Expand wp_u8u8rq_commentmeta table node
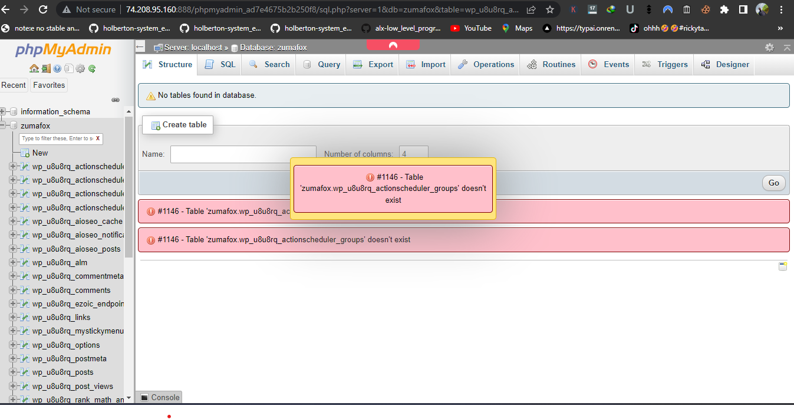The width and height of the screenshot is (794, 419). pyautogui.click(x=14, y=276)
